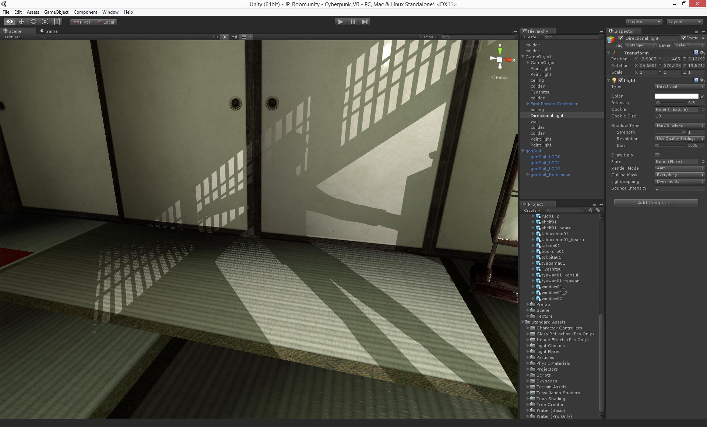Viewport: 707px width, 427px height.
Task: Select the Move (translate) tool
Action: (21, 22)
